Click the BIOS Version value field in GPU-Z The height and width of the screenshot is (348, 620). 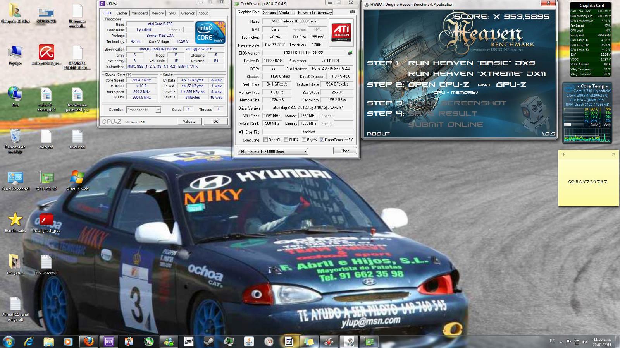pyautogui.click(x=303, y=53)
